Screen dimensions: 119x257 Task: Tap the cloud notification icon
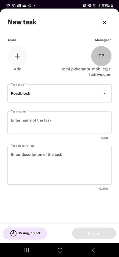(24, 6)
